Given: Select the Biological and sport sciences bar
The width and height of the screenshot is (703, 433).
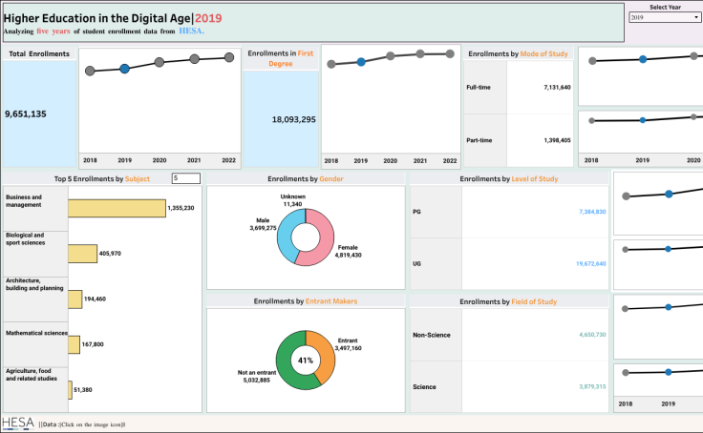Looking at the screenshot, I should 82,254.
